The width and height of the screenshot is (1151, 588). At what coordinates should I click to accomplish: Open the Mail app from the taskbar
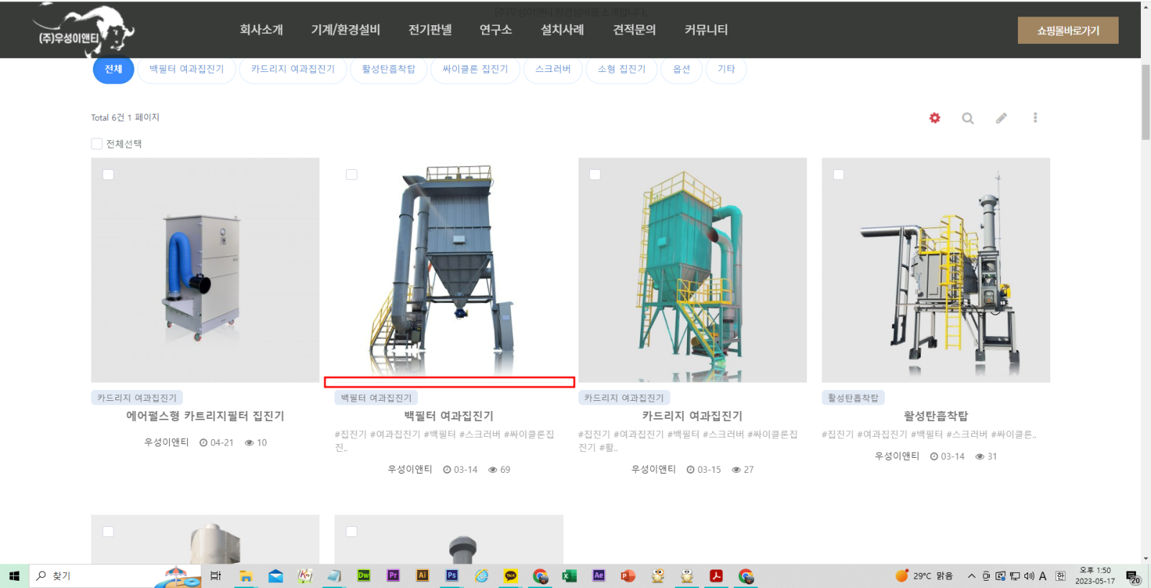[276, 576]
